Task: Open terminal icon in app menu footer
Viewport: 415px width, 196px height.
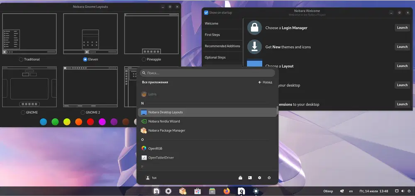Action: 250,178
